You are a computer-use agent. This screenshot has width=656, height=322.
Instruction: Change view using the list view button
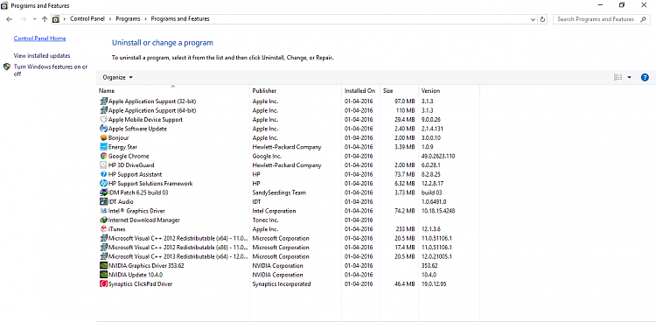(618, 77)
